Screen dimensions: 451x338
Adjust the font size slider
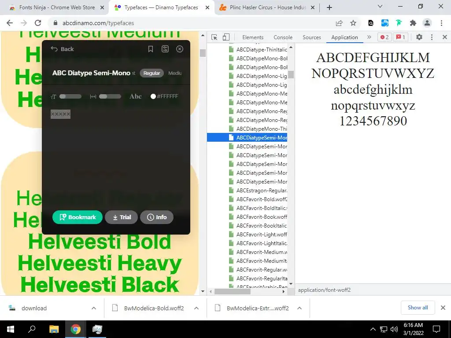tap(70, 96)
